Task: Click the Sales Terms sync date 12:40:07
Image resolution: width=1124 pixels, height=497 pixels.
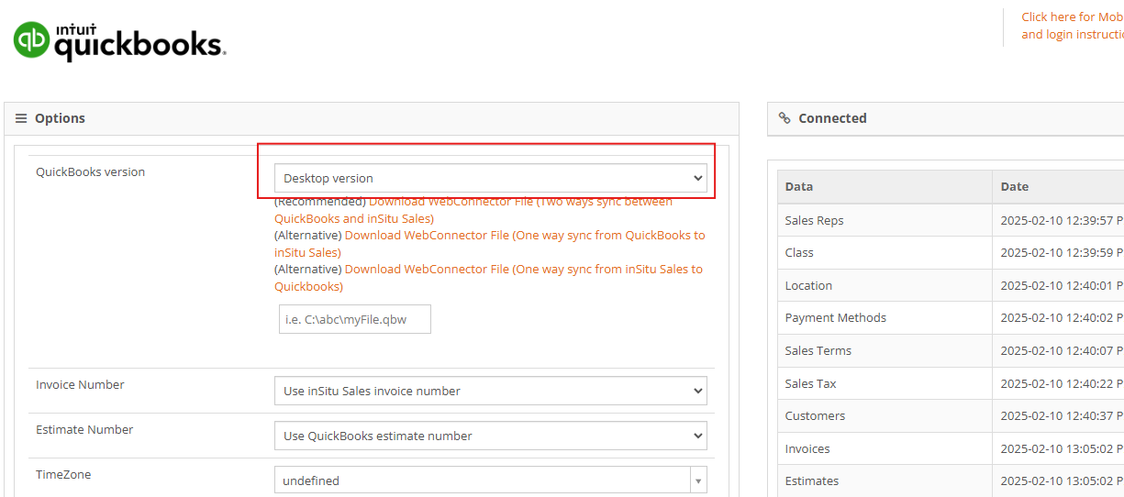Action: (x=1062, y=350)
